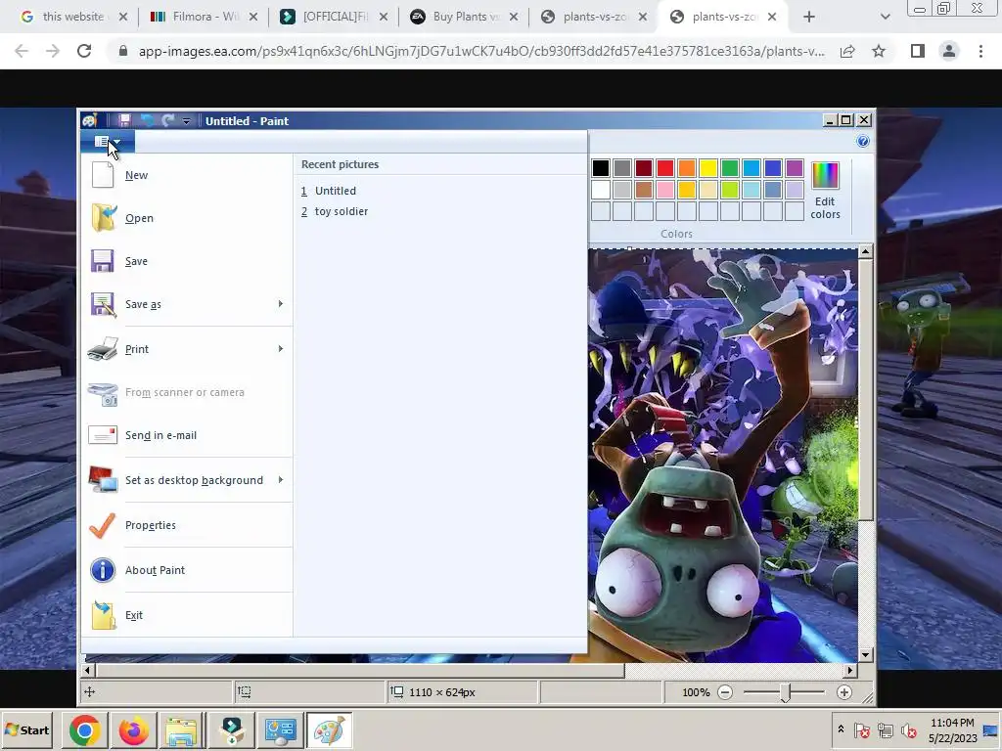
Task: Pick the purple color swatch
Action: click(x=795, y=168)
